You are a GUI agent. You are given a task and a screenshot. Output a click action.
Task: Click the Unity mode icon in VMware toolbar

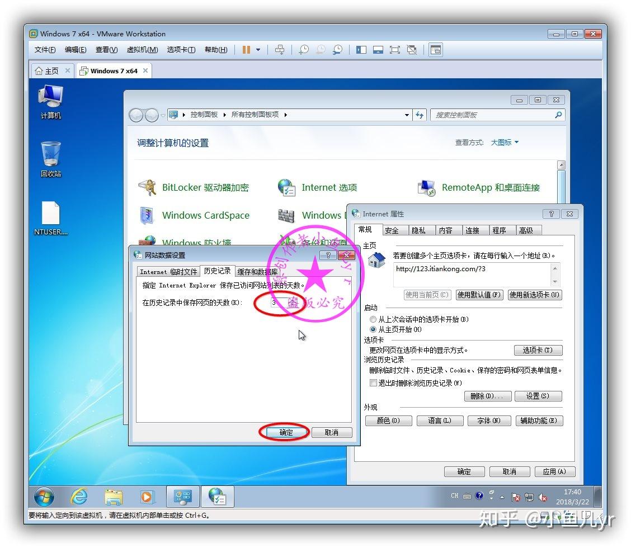pos(412,50)
